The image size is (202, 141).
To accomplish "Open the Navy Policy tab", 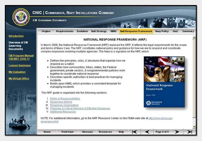I will (x=162, y=31).
